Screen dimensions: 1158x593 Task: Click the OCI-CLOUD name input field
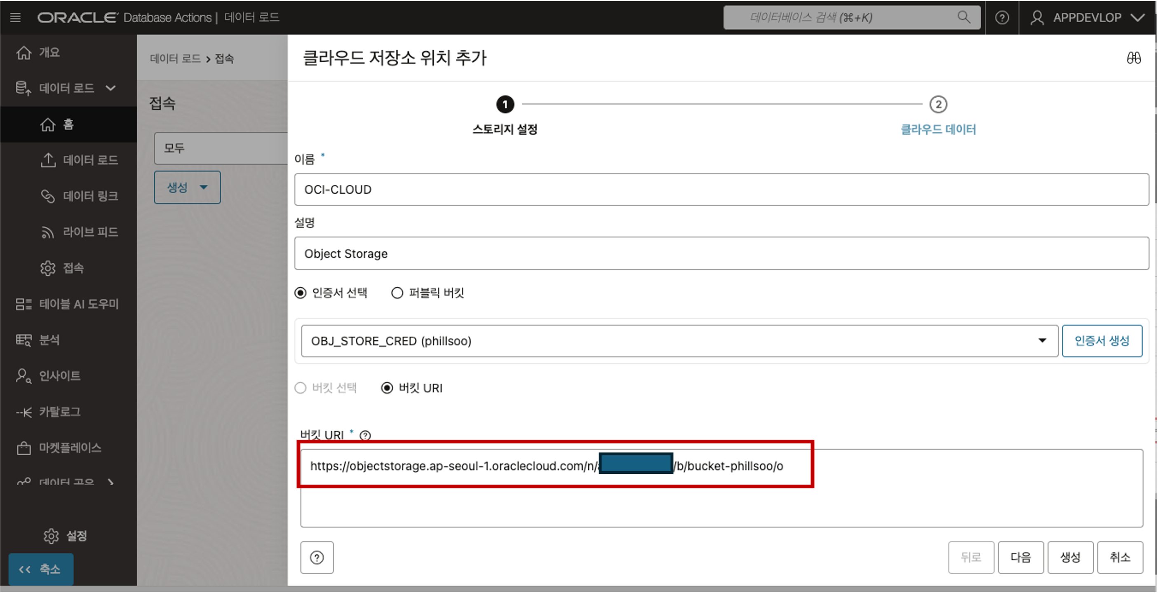click(x=721, y=190)
